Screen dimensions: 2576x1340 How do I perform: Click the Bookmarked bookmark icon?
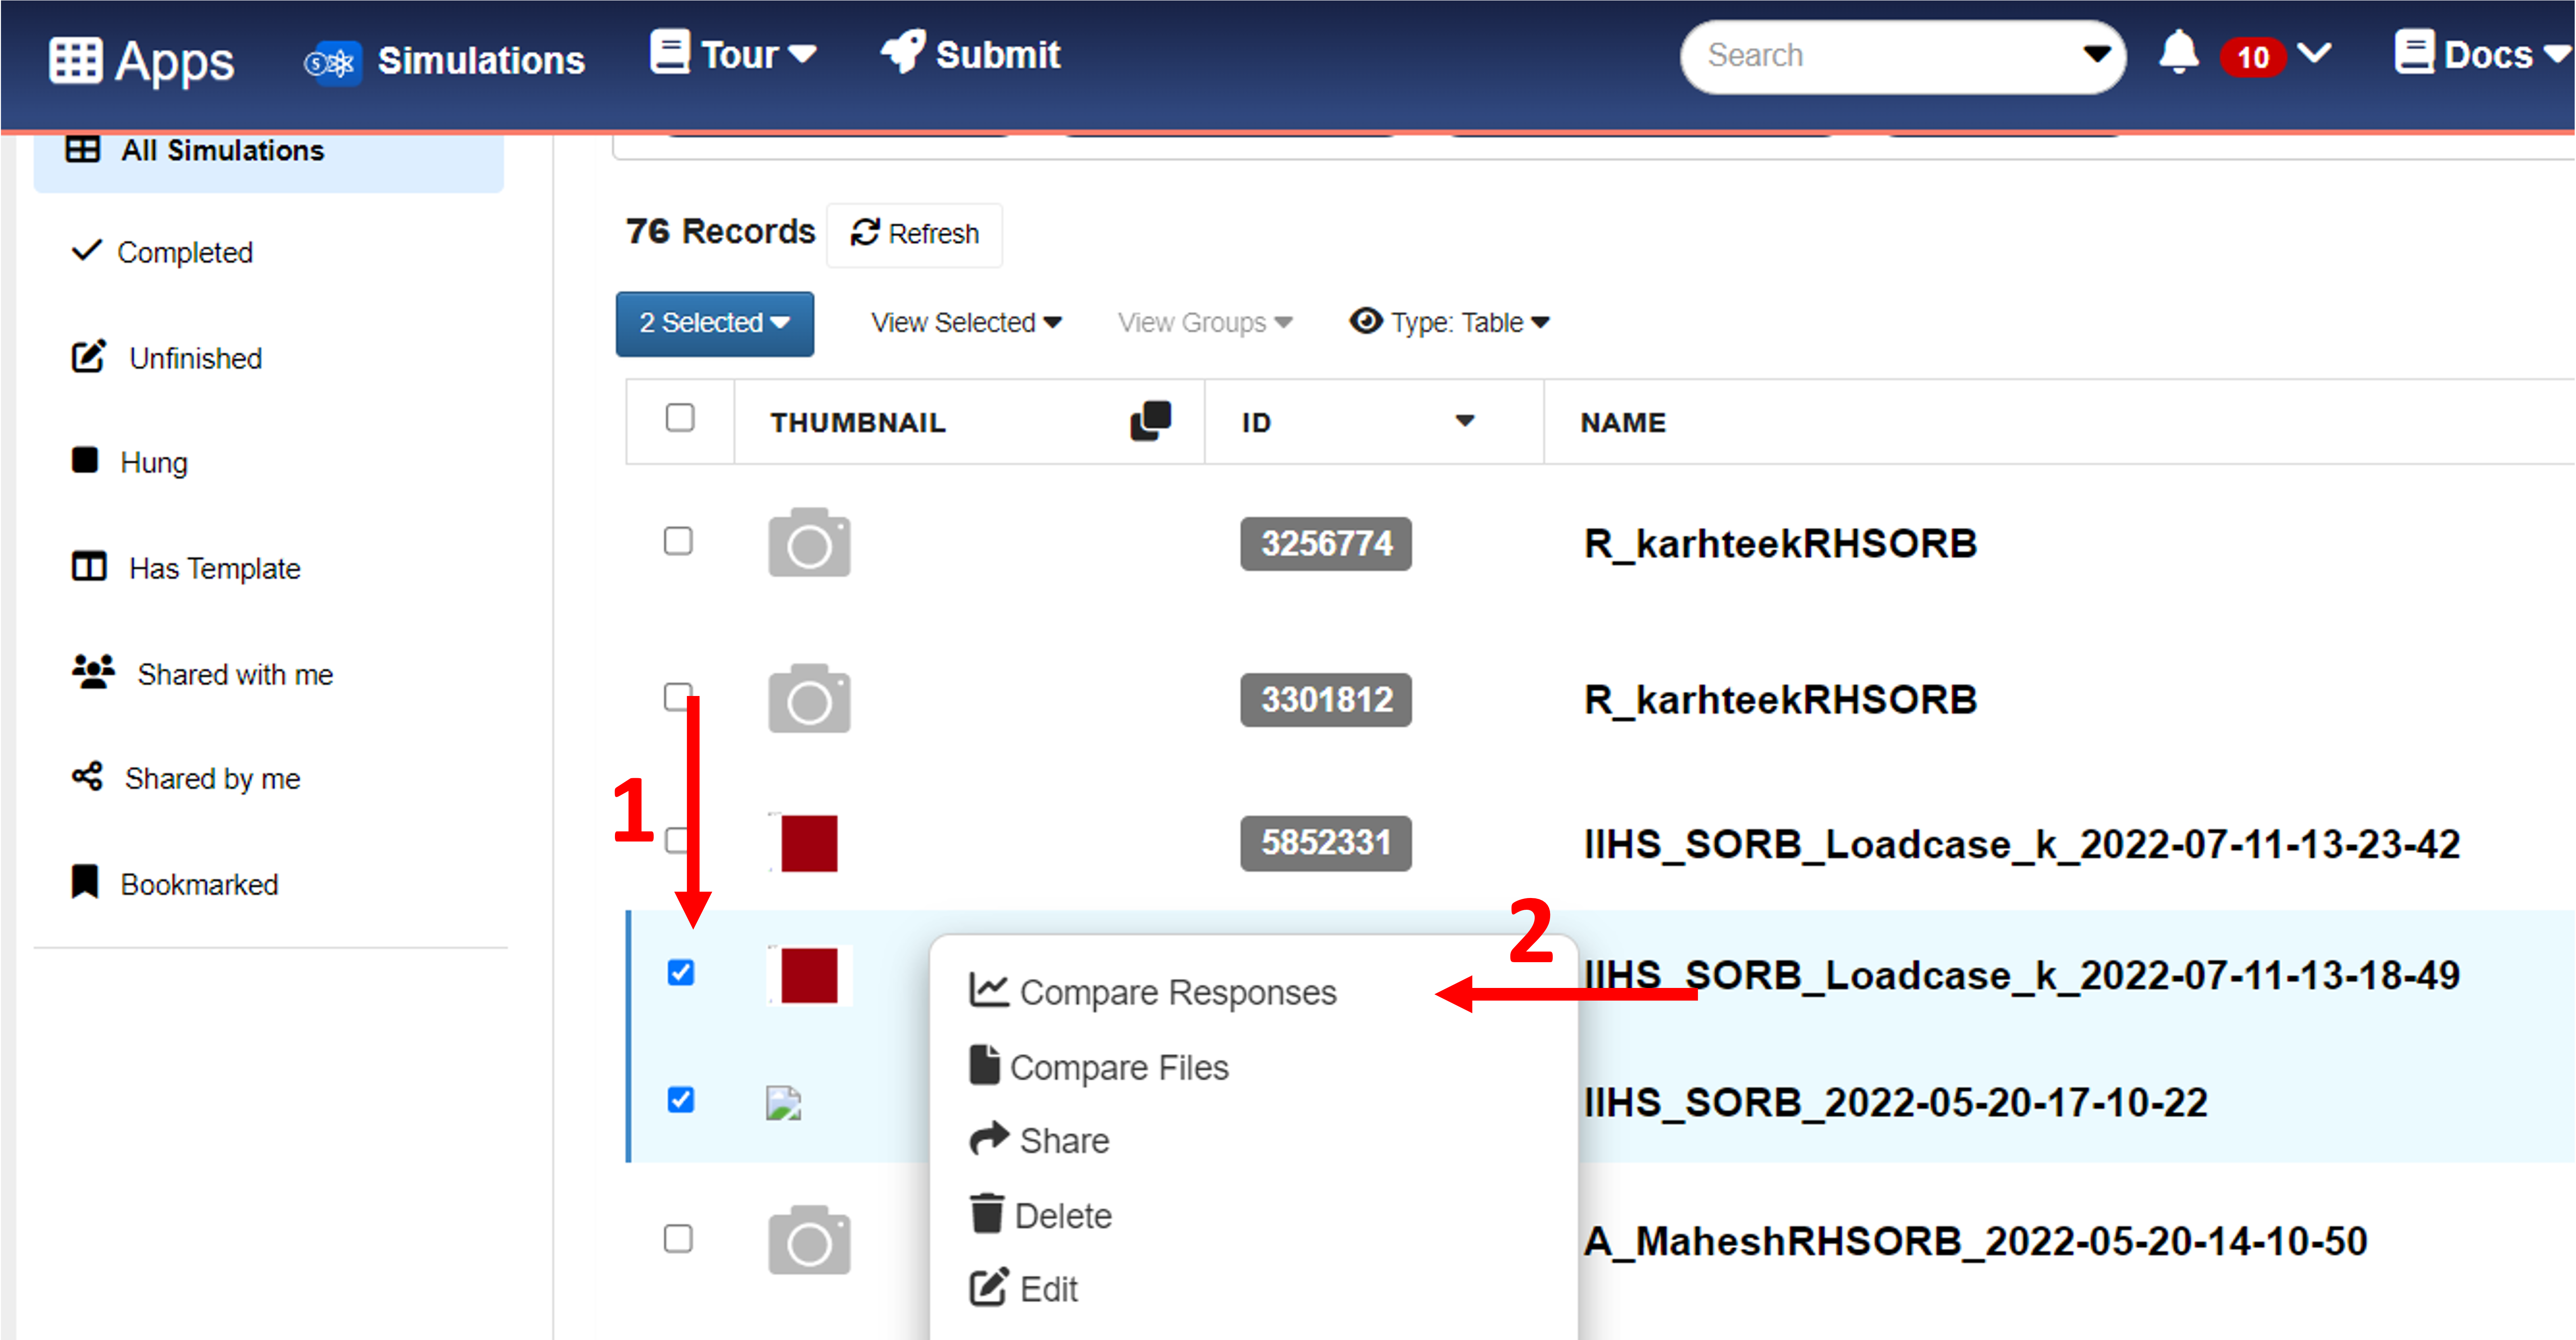[85, 881]
